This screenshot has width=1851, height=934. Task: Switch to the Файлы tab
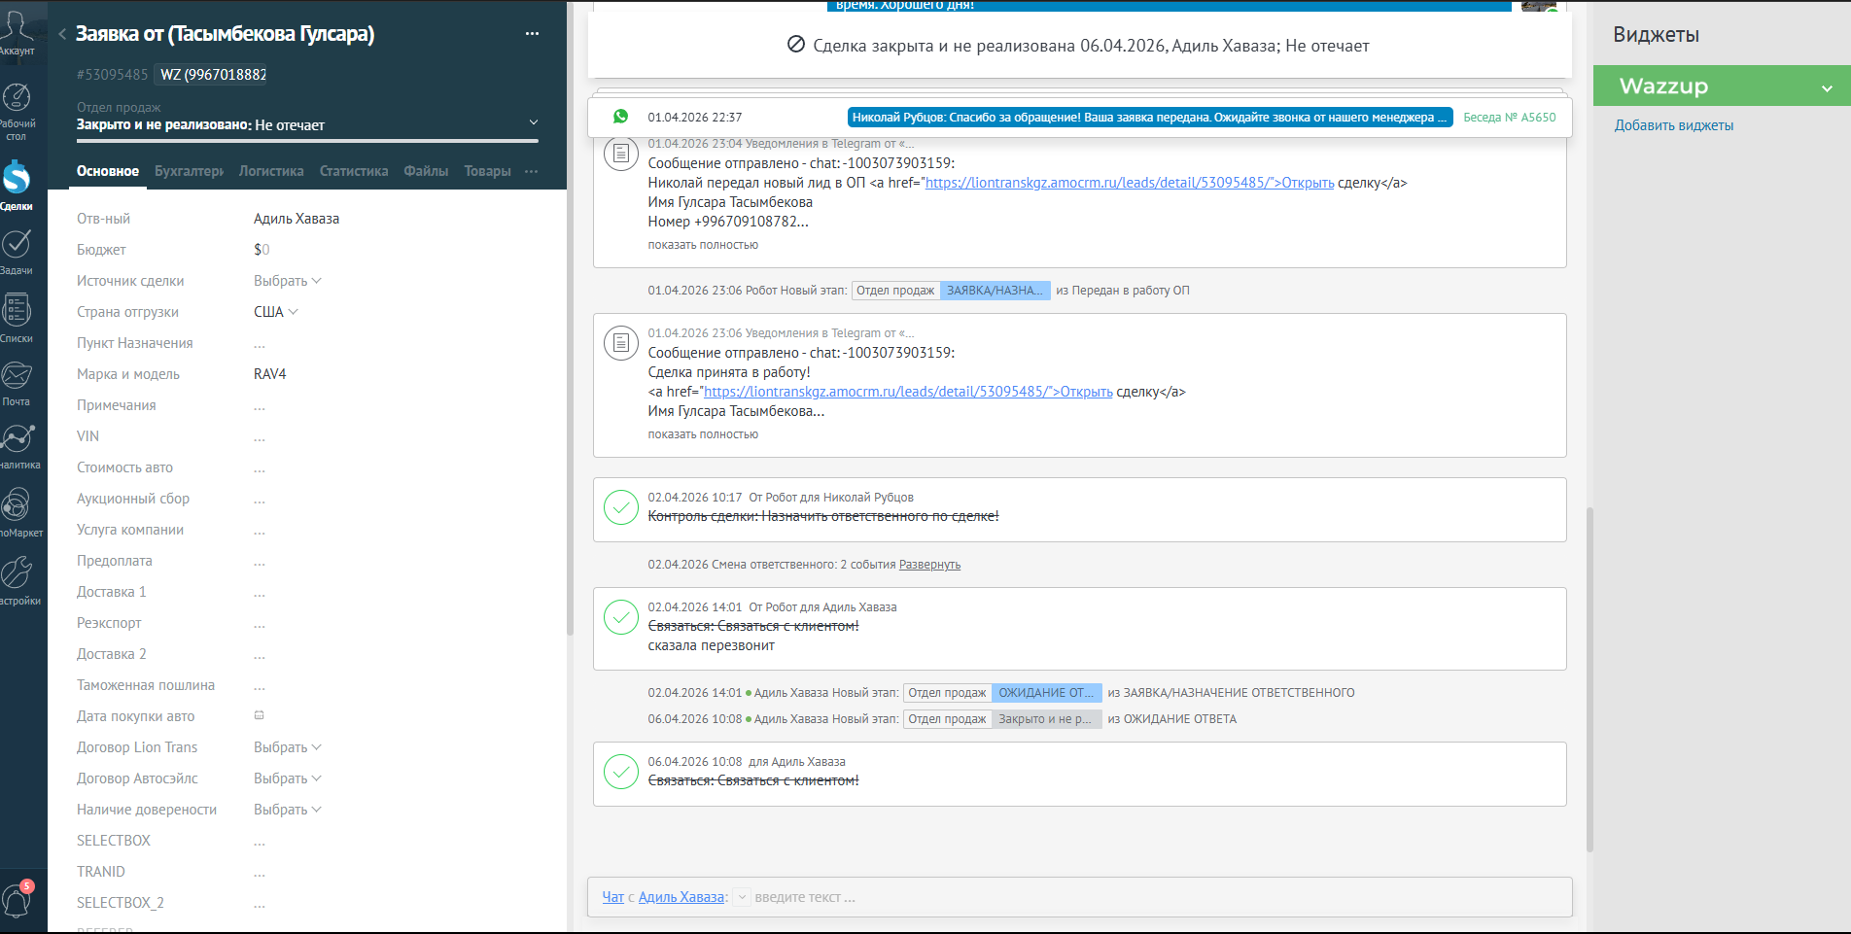point(426,171)
